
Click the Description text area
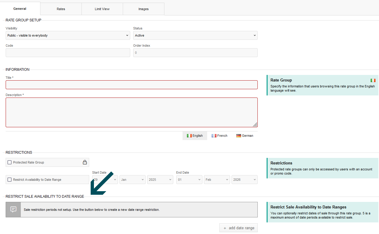pos(132,112)
